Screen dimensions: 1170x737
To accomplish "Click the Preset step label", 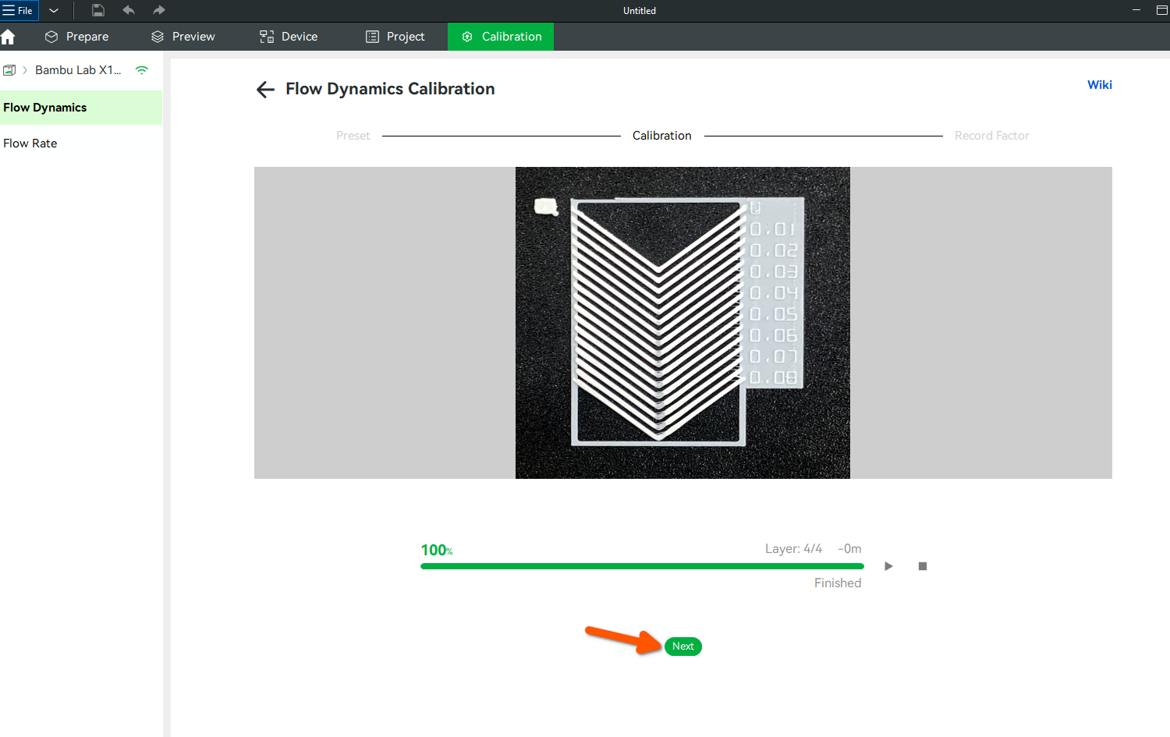I will pos(353,136).
